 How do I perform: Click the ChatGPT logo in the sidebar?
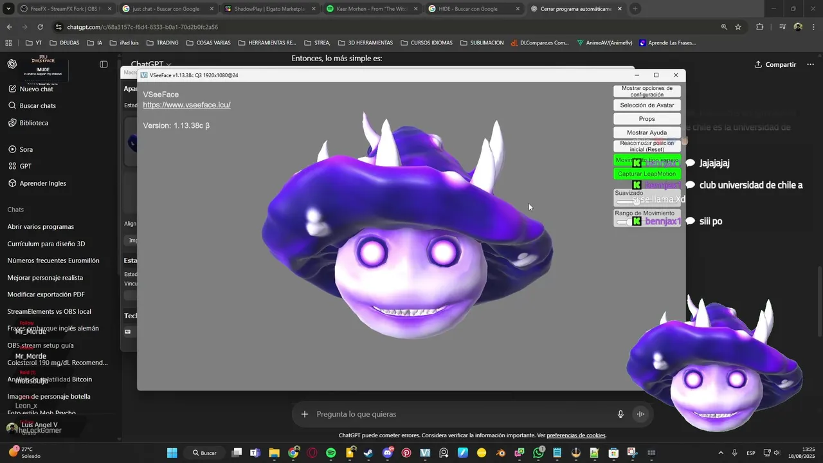click(x=12, y=64)
